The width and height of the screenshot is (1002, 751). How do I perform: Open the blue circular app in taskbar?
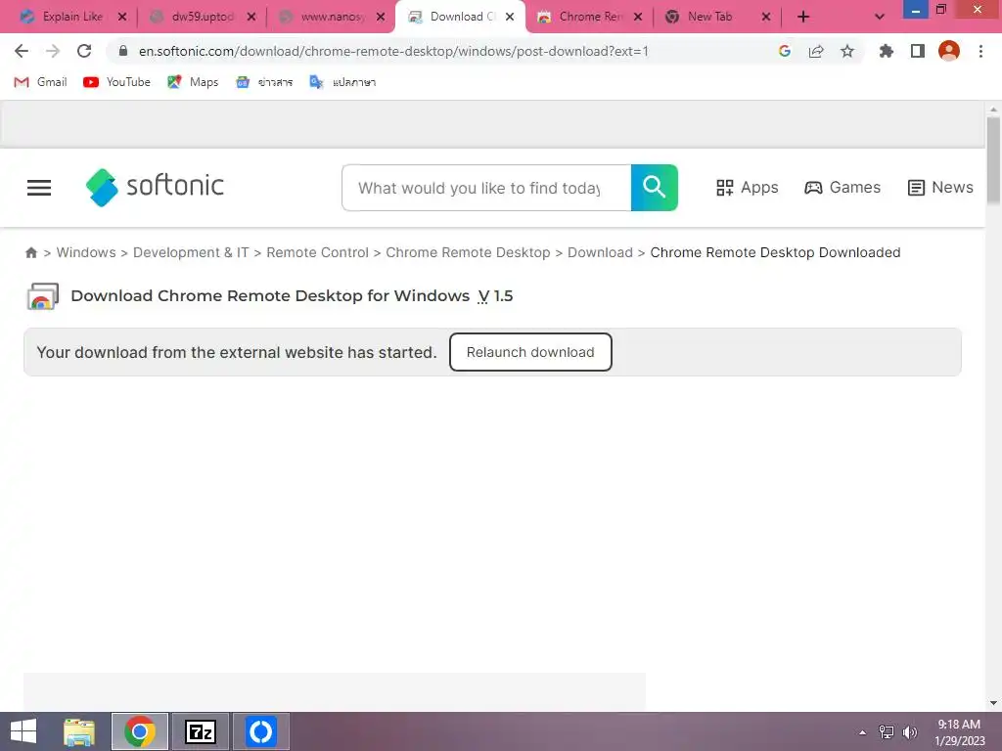pyautogui.click(x=261, y=731)
